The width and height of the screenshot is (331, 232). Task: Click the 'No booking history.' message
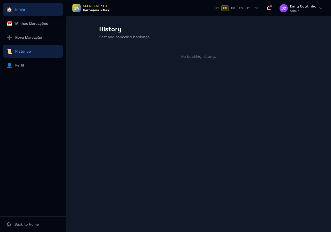pyautogui.click(x=198, y=56)
